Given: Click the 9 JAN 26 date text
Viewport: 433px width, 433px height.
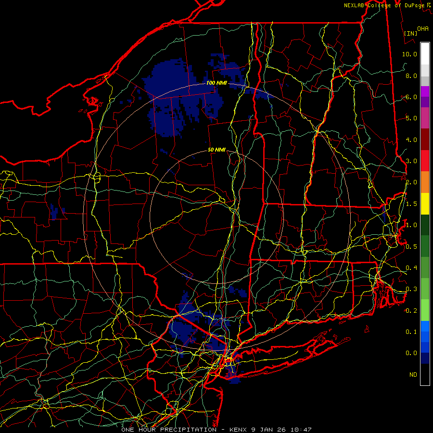Looking at the screenshot, I should [x=269, y=430].
